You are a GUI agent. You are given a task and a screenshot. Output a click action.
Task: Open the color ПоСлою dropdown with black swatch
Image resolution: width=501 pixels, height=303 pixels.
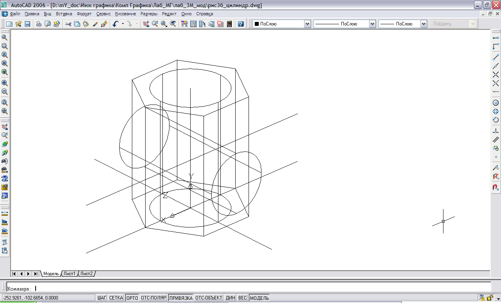pos(282,24)
